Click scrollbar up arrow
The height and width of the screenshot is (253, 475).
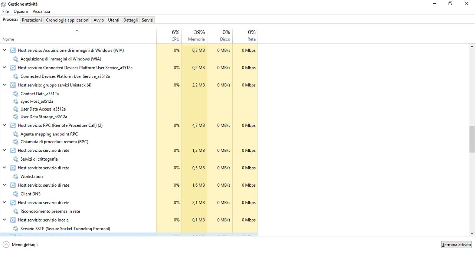pos(472,47)
